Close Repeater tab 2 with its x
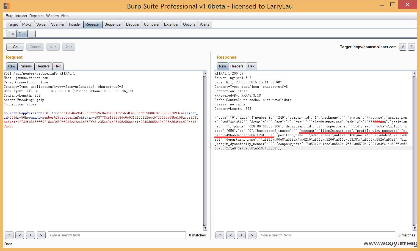Screen dimensions: 420x251 (x=24, y=34)
